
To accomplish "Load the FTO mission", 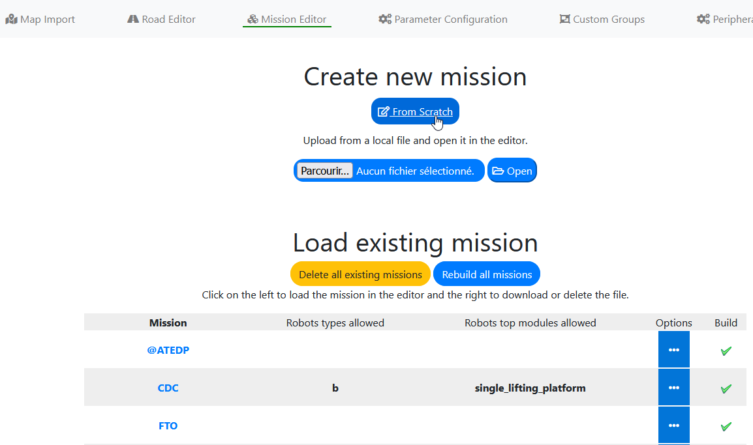I will point(168,426).
